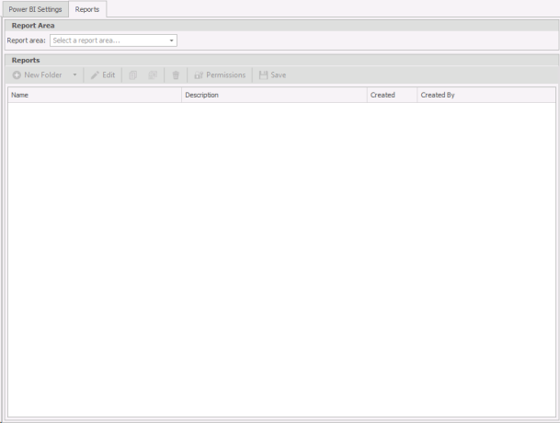Click the Created column header
Image resolution: width=560 pixels, height=423 pixels.
pos(391,95)
